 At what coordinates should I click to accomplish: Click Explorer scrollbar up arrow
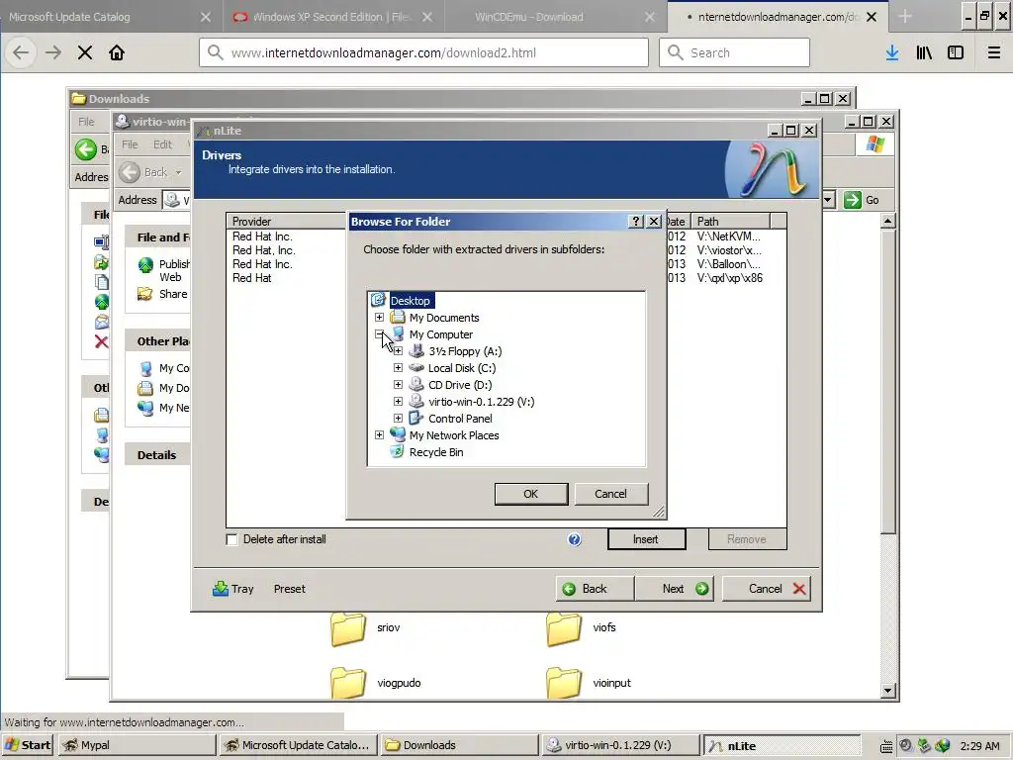888,222
